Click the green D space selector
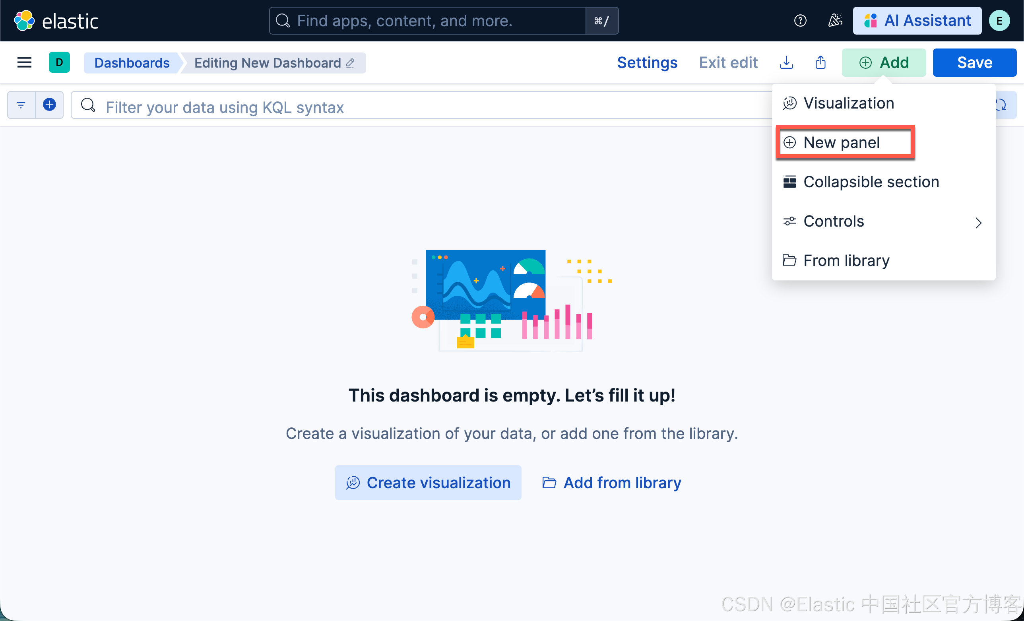The width and height of the screenshot is (1024, 621). point(60,63)
